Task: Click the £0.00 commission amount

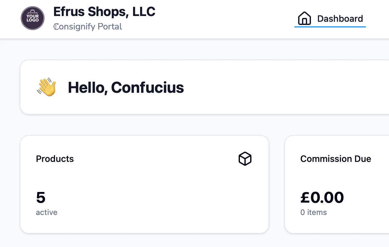Action: (x=322, y=197)
